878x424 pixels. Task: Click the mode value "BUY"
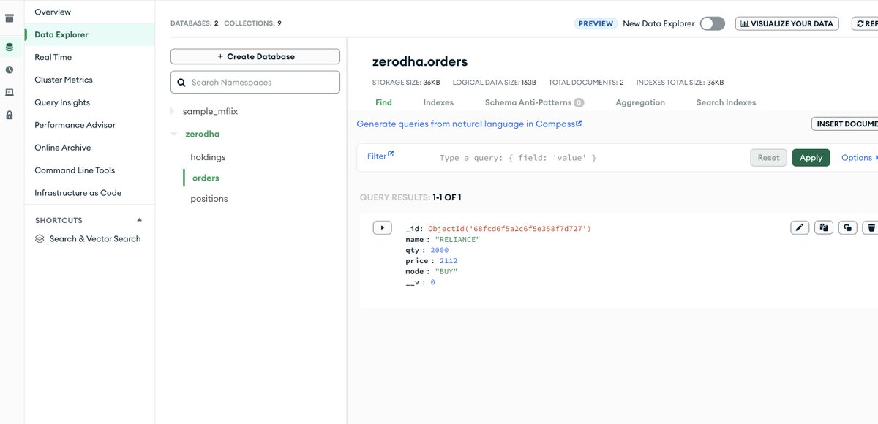pos(446,271)
